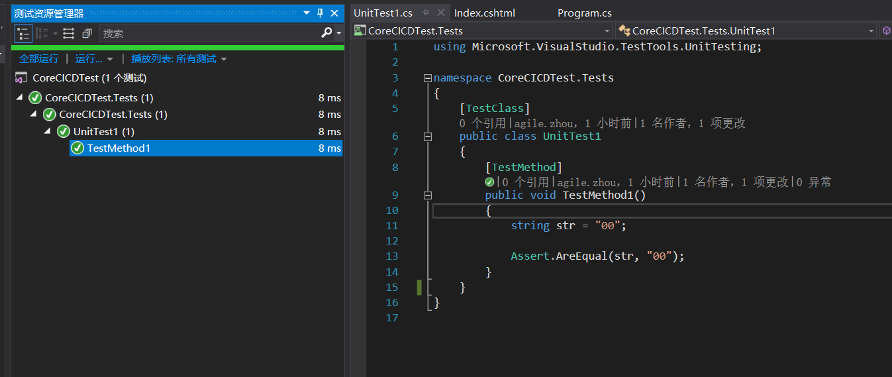
Task: Close the UnitTest1.cs tab
Action: (440, 13)
